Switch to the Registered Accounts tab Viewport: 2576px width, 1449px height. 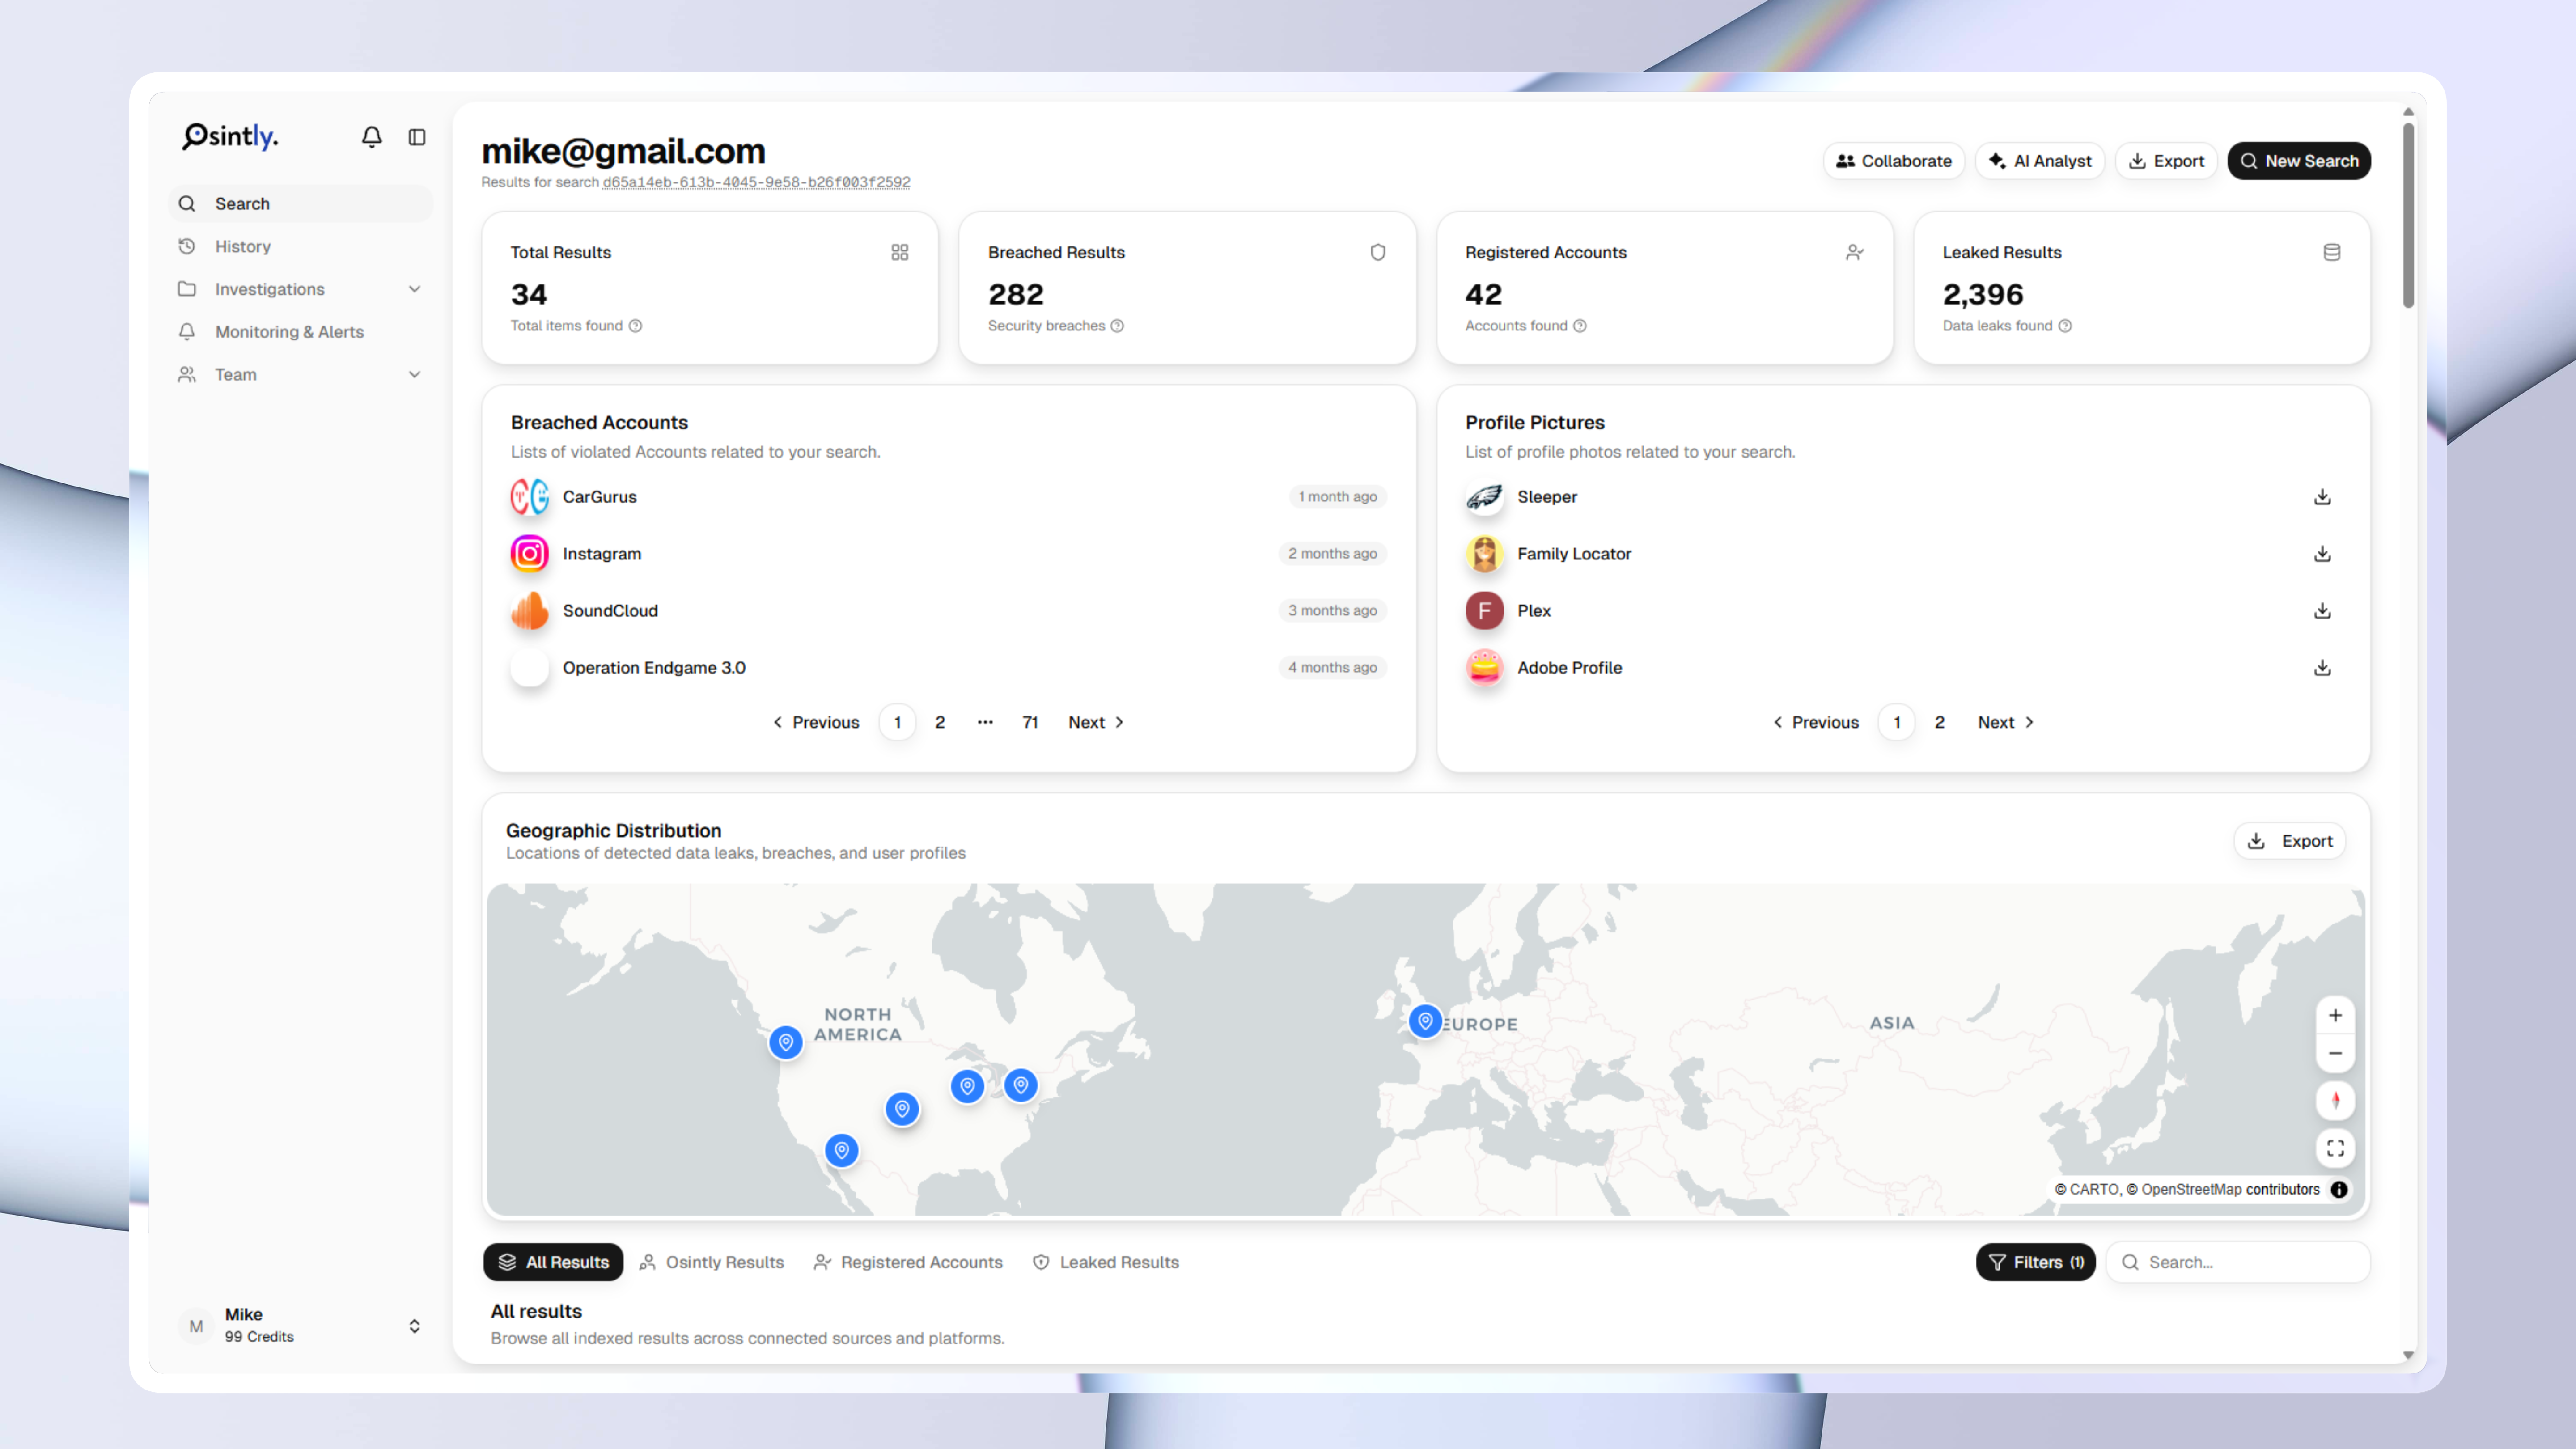(908, 1263)
